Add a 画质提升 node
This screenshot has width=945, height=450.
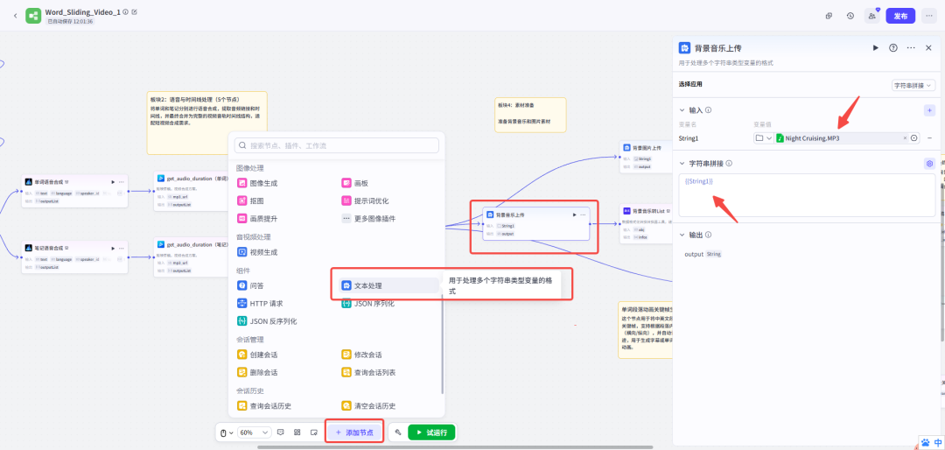click(258, 218)
